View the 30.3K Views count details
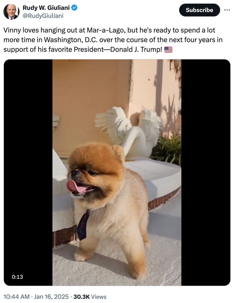 90,297
